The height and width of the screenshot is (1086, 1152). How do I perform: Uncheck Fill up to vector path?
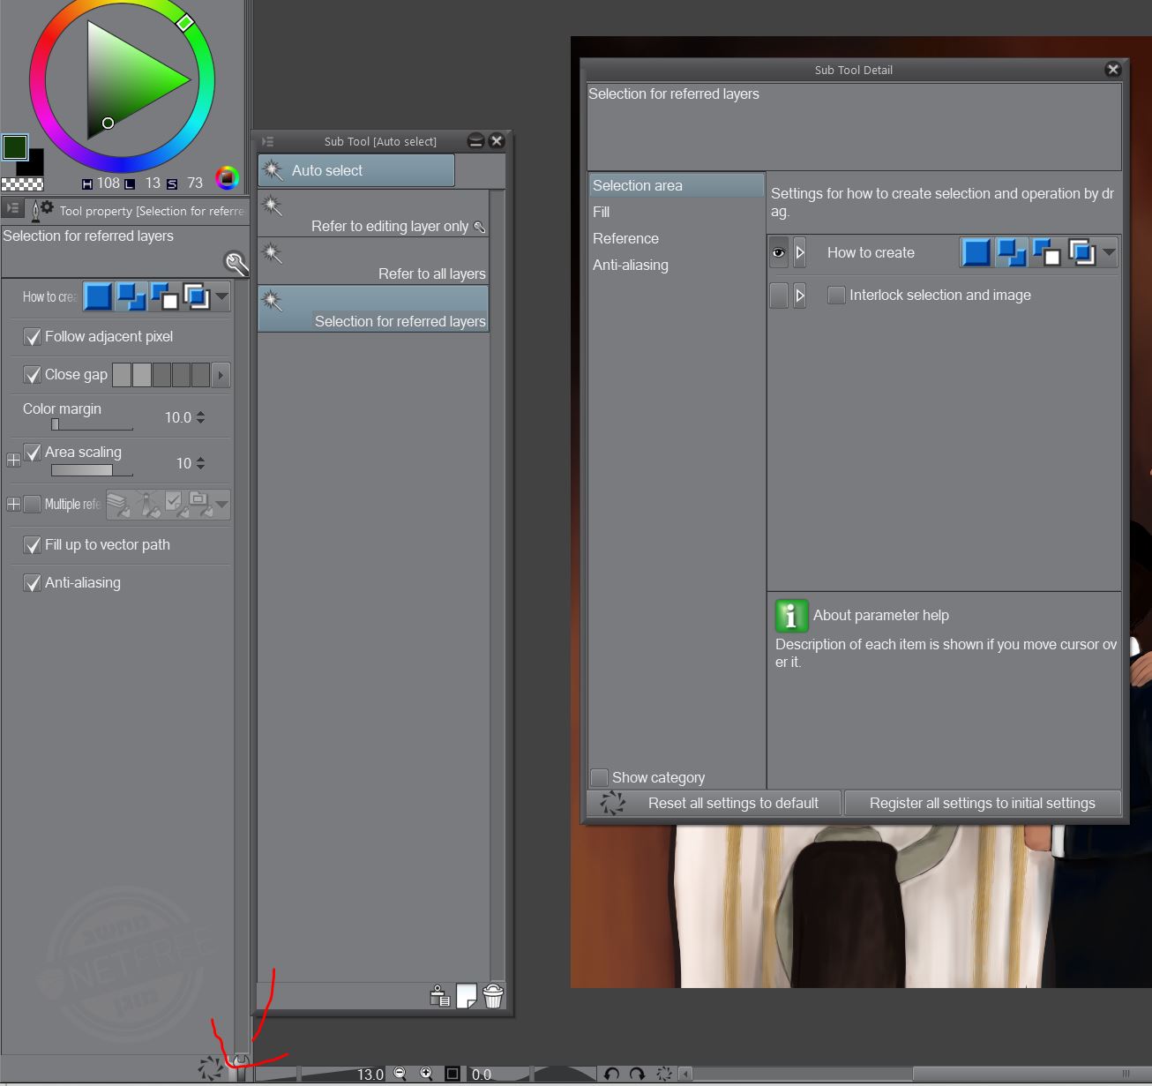(33, 545)
